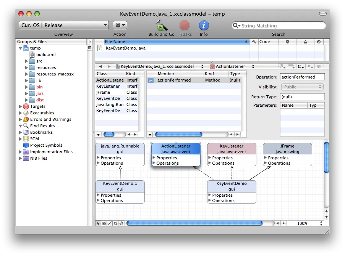Select java.lang.Run row in class list

pos(117,105)
